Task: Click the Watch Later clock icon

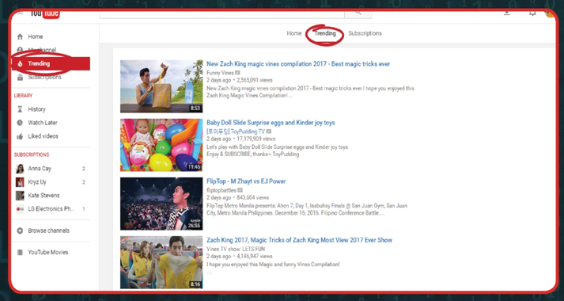Action: [20, 123]
